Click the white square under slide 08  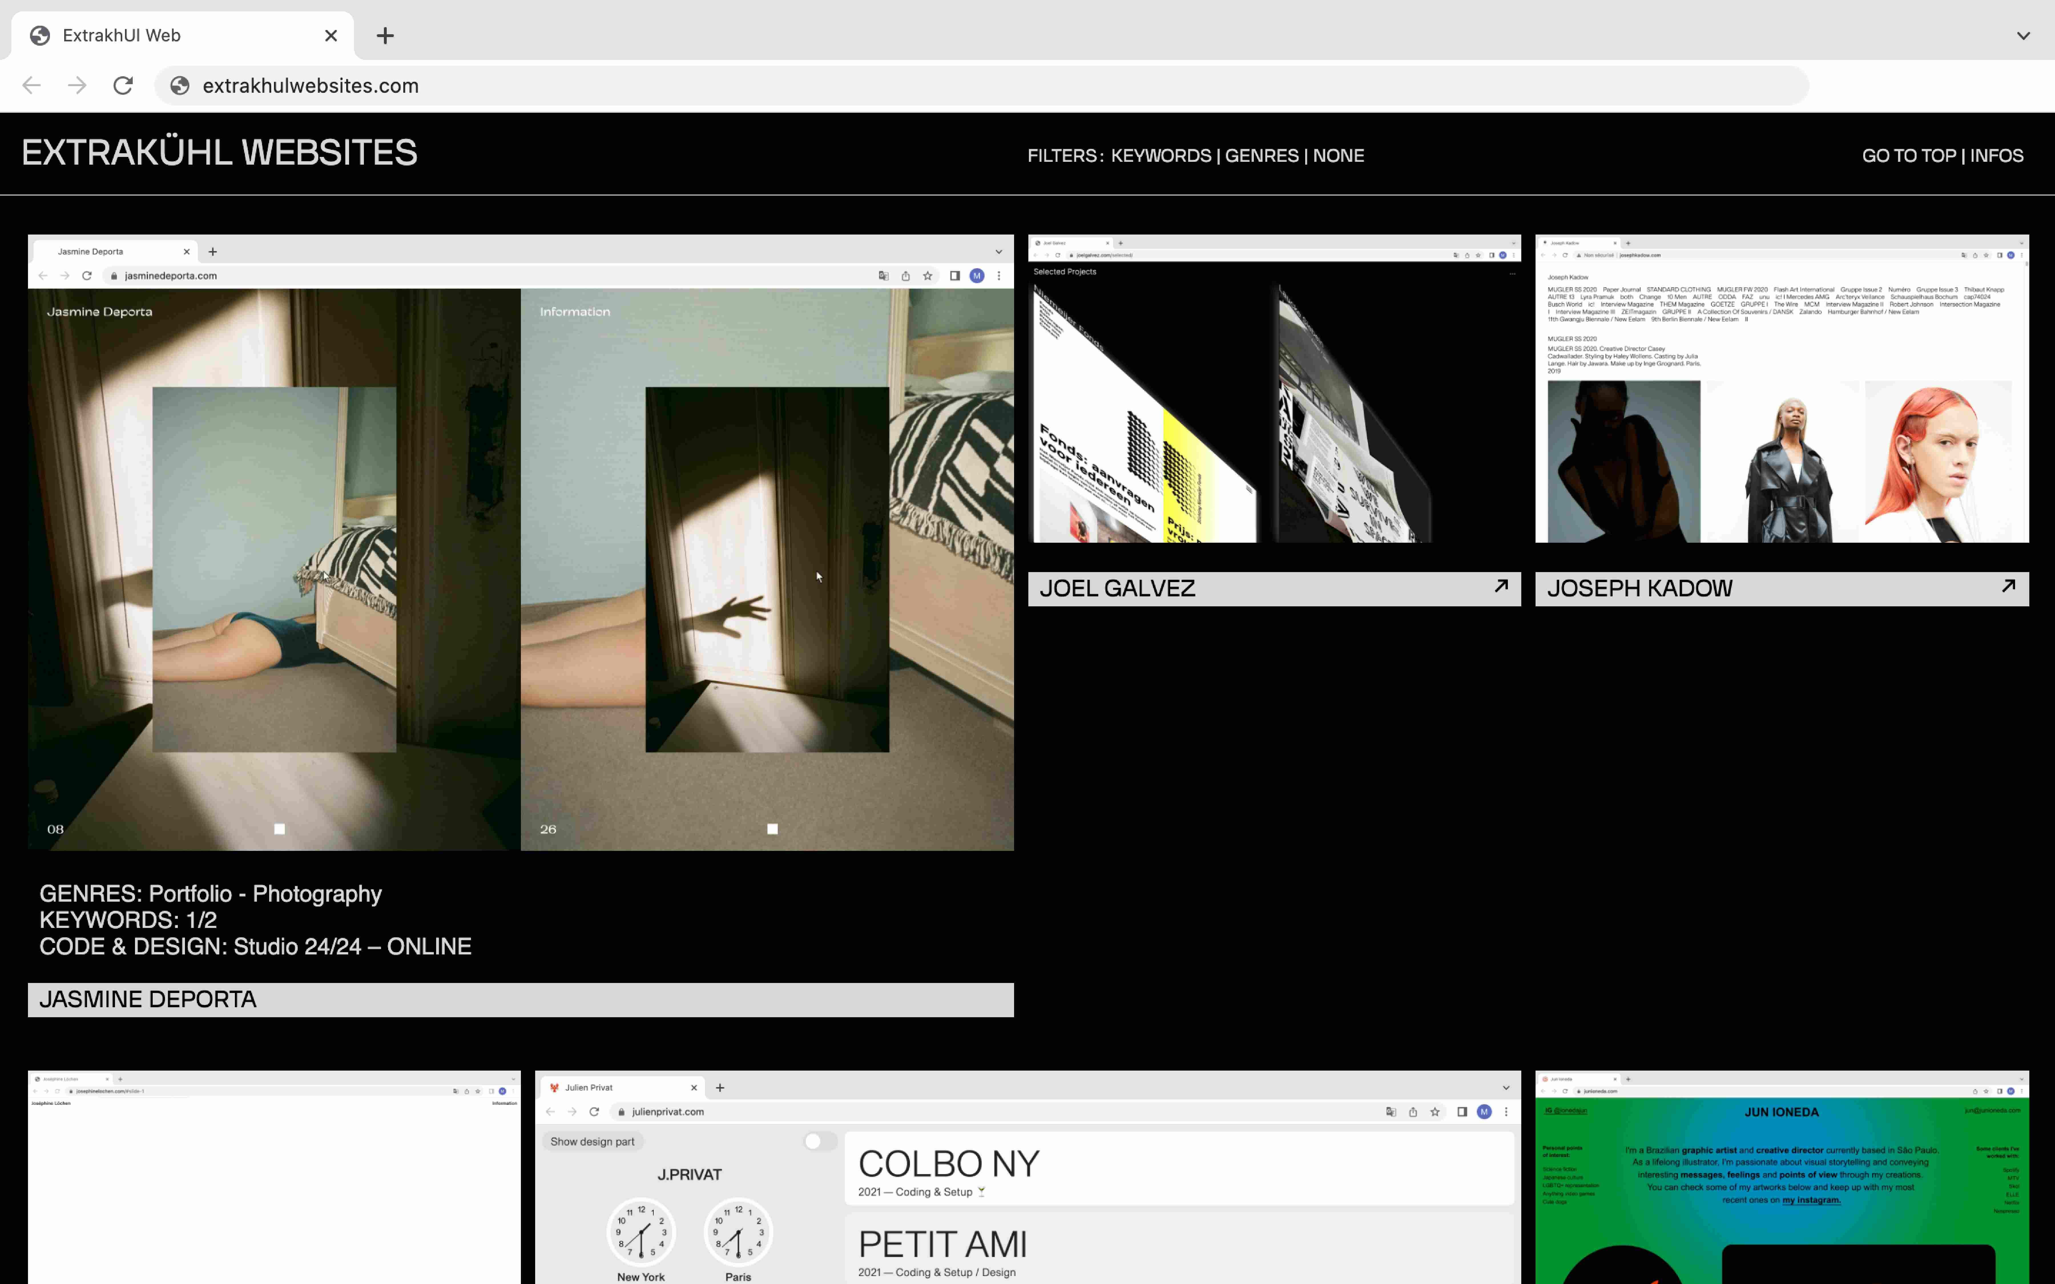point(279,829)
